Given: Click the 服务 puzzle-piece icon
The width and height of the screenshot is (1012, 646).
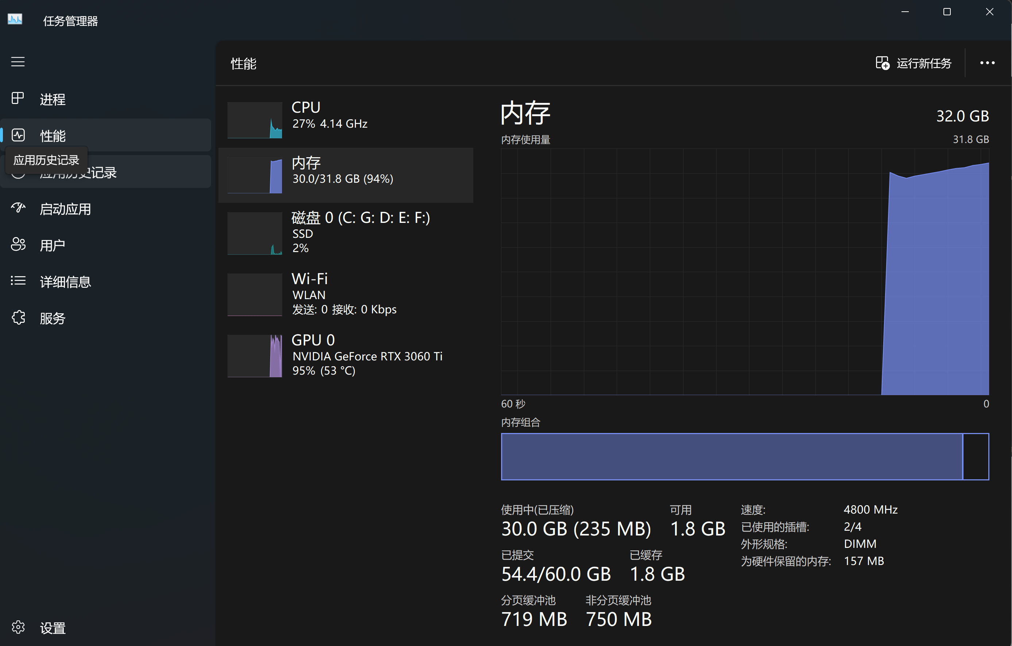Looking at the screenshot, I should tap(18, 317).
